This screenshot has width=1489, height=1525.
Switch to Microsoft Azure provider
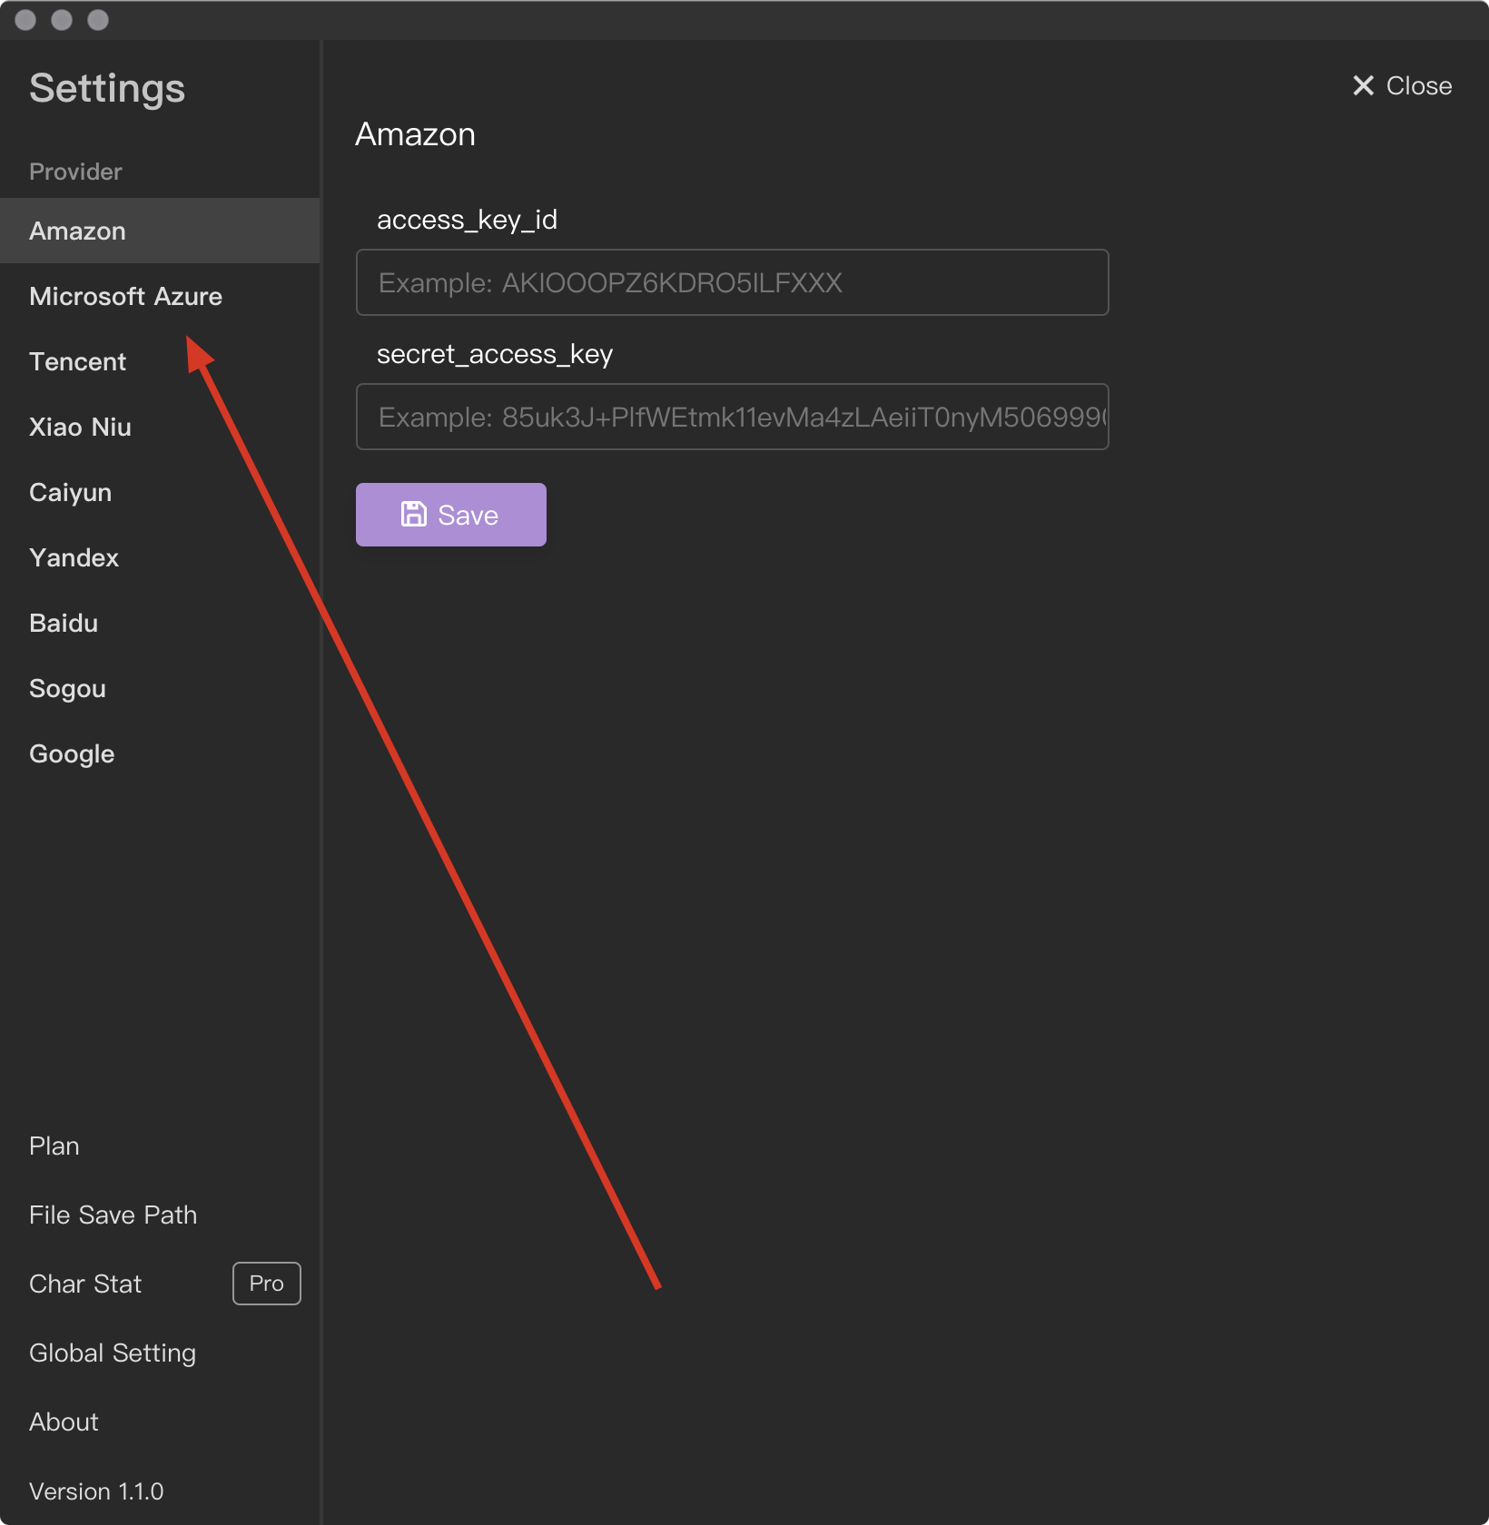pos(125,297)
